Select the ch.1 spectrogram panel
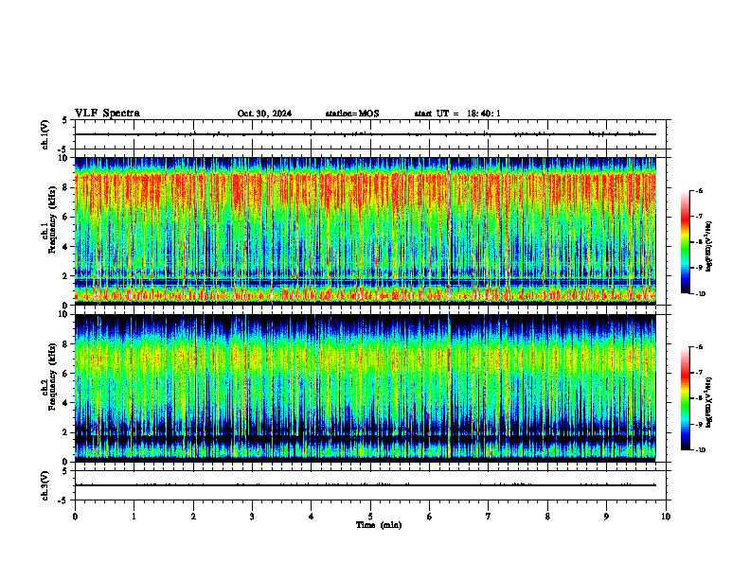Screen dimensions: 750x579 point(366,231)
